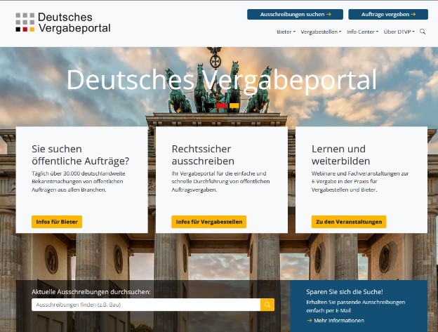Open the search magnifier in navigation bar
Screen dimensions: 438x332
423,32
